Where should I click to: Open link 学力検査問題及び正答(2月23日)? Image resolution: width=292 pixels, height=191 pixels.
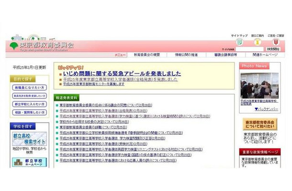pyautogui.click(x=112, y=138)
